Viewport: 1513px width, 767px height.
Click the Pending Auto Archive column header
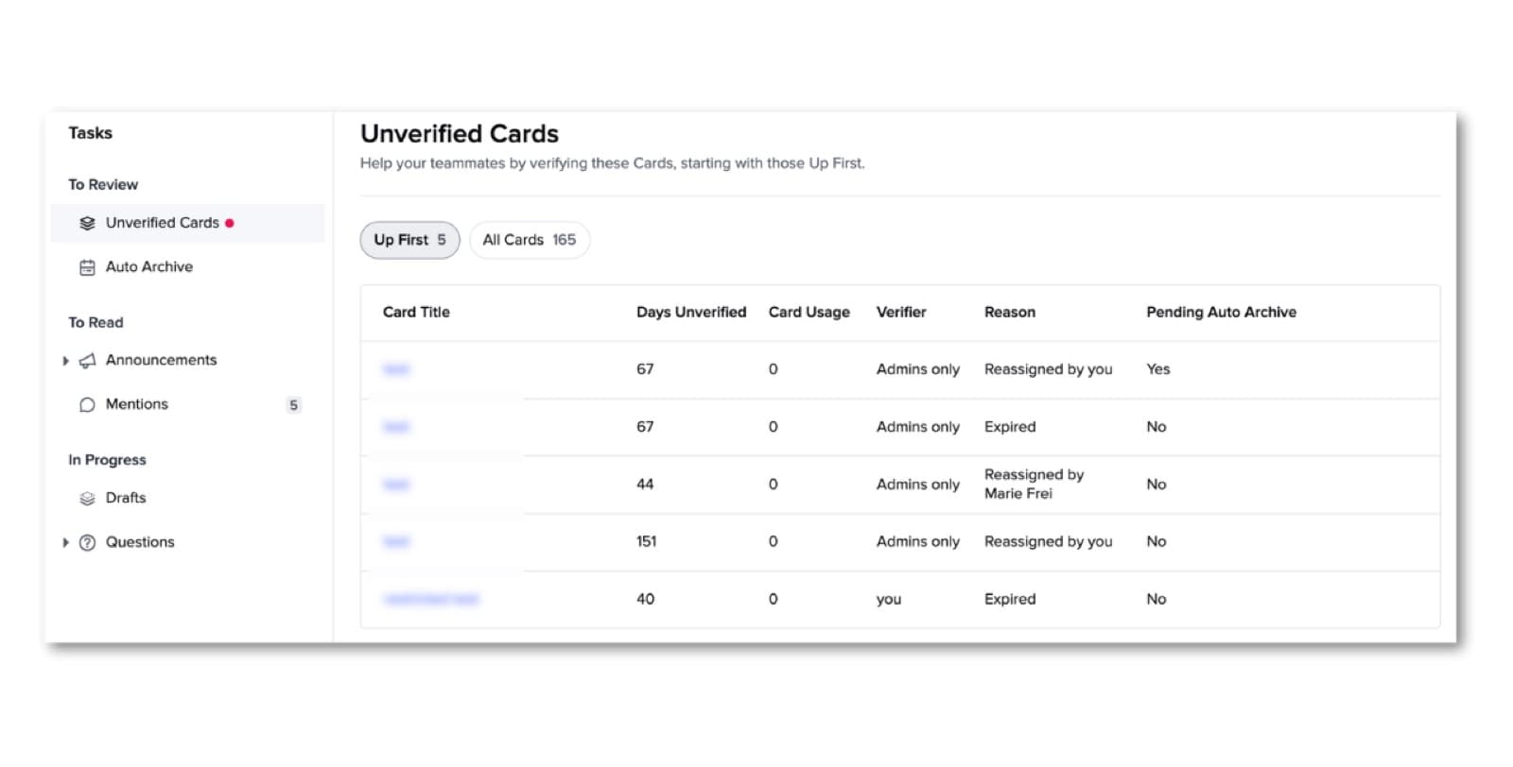(1222, 312)
